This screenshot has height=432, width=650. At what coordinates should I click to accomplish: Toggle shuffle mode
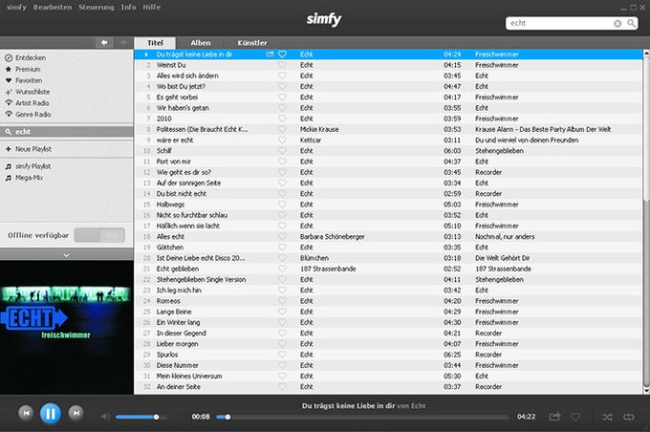coord(607,417)
